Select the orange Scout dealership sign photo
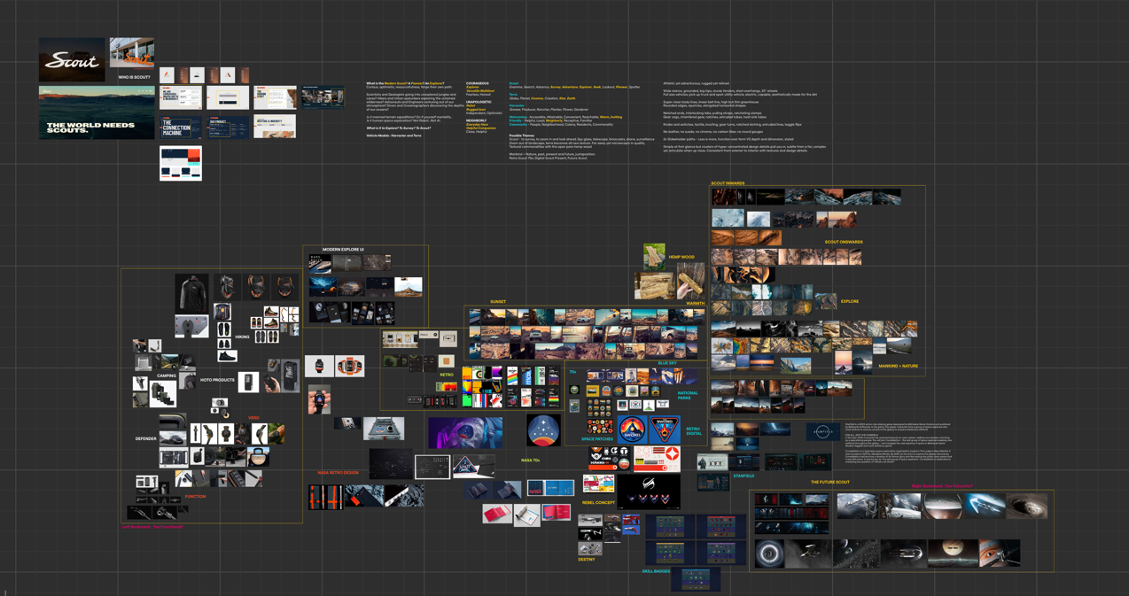1129x596 pixels. coord(131,52)
